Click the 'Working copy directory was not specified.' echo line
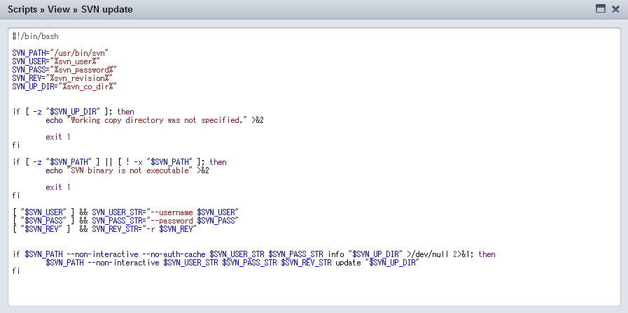Screen dimensions: 628x313 point(155,120)
